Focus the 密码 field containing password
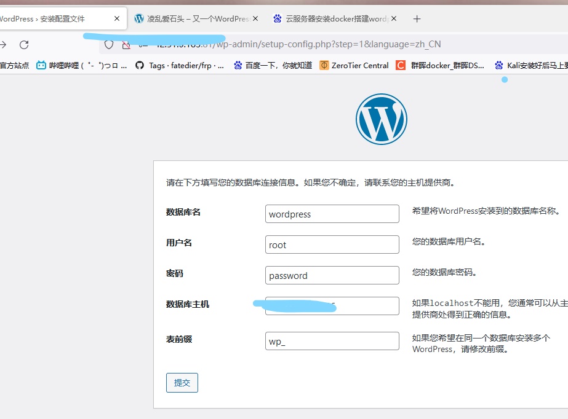The image size is (568, 419). coord(332,275)
